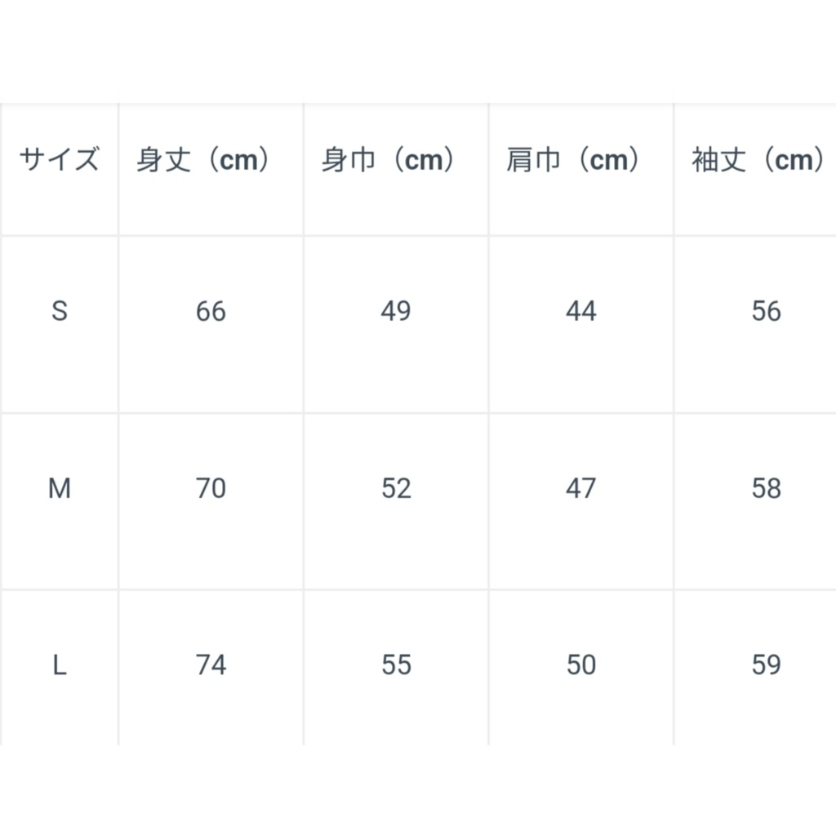Click sleeve length value 56 for S

[x=766, y=311]
